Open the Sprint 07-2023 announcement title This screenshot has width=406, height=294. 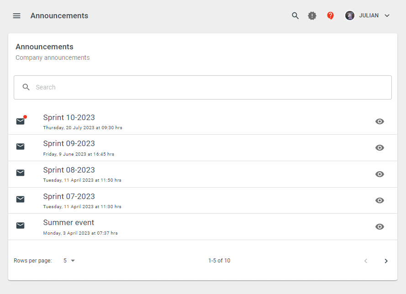tap(69, 196)
